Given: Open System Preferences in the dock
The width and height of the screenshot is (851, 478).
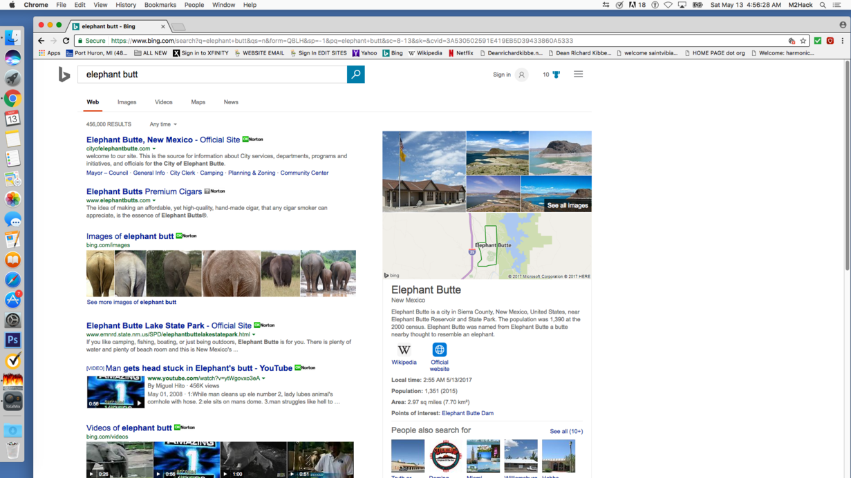Looking at the screenshot, I should 12,320.
